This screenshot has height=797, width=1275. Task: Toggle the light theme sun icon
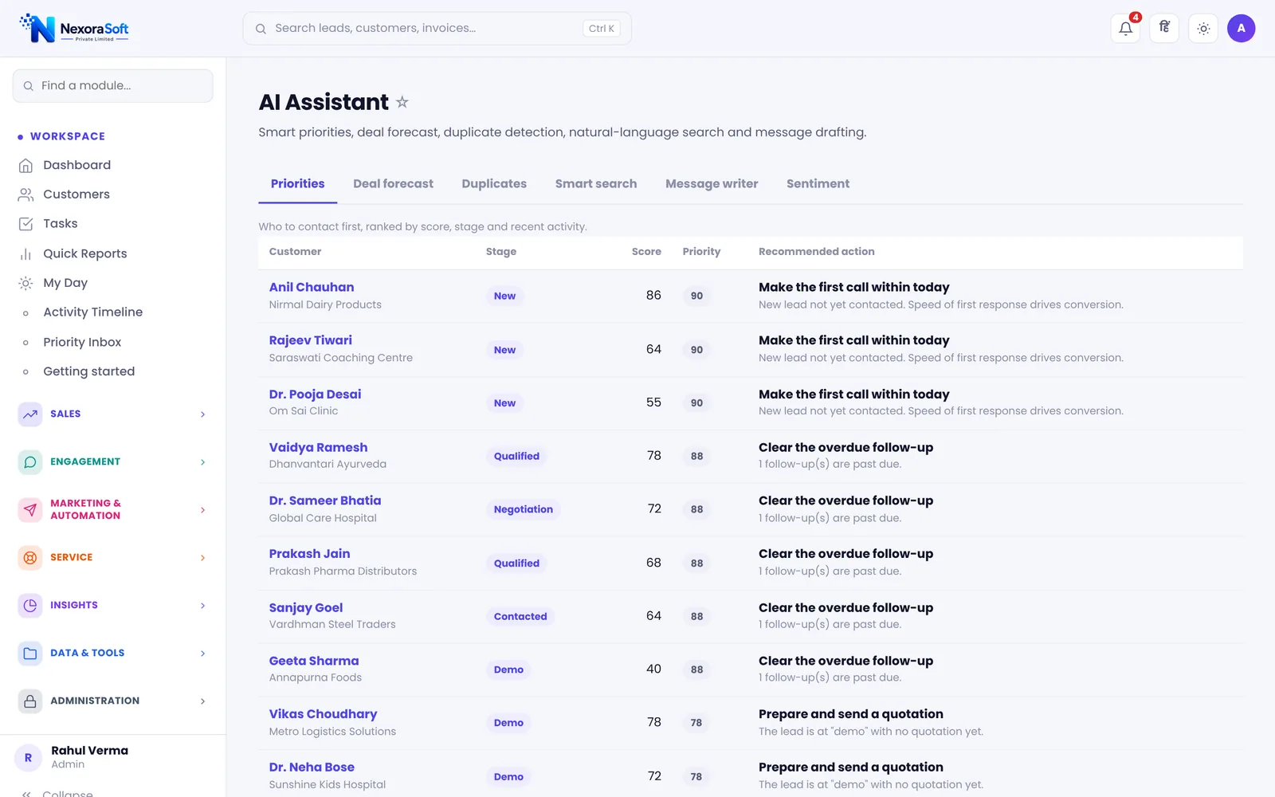tap(1203, 29)
